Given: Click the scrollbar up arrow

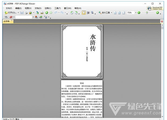Looking at the screenshot, I should [162, 25].
